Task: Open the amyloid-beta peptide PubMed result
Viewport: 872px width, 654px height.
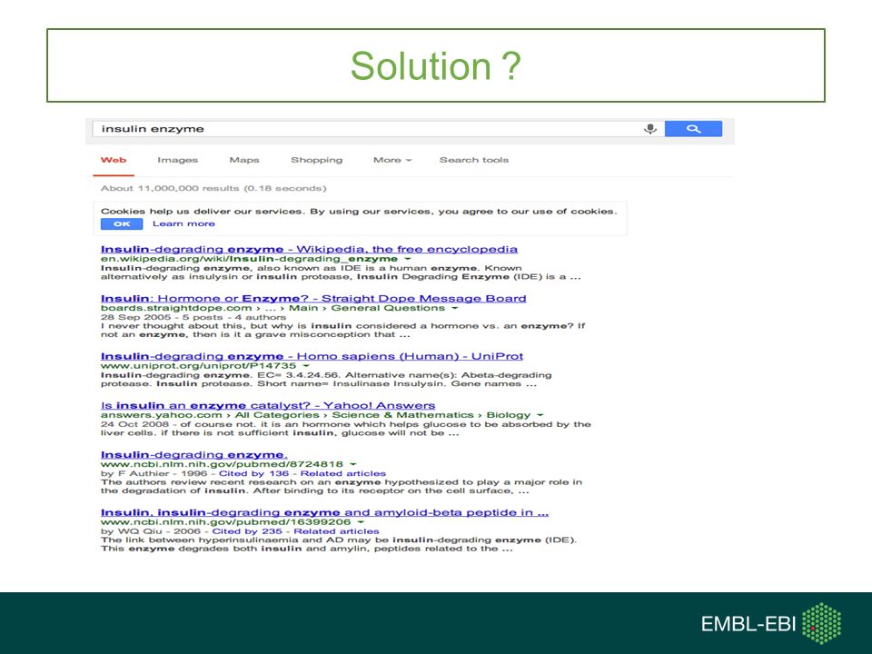Action: tap(325, 512)
